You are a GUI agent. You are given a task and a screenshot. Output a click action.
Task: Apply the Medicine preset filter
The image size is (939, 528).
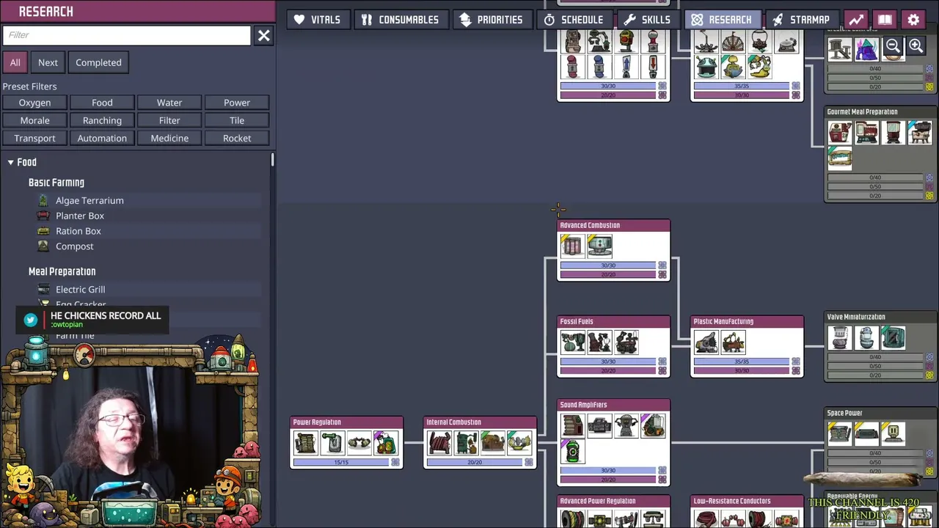[x=169, y=138]
